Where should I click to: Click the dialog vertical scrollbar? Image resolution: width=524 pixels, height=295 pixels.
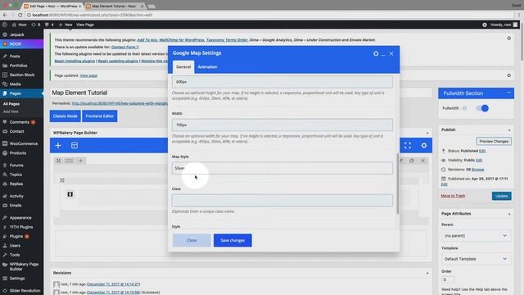(x=397, y=184)
